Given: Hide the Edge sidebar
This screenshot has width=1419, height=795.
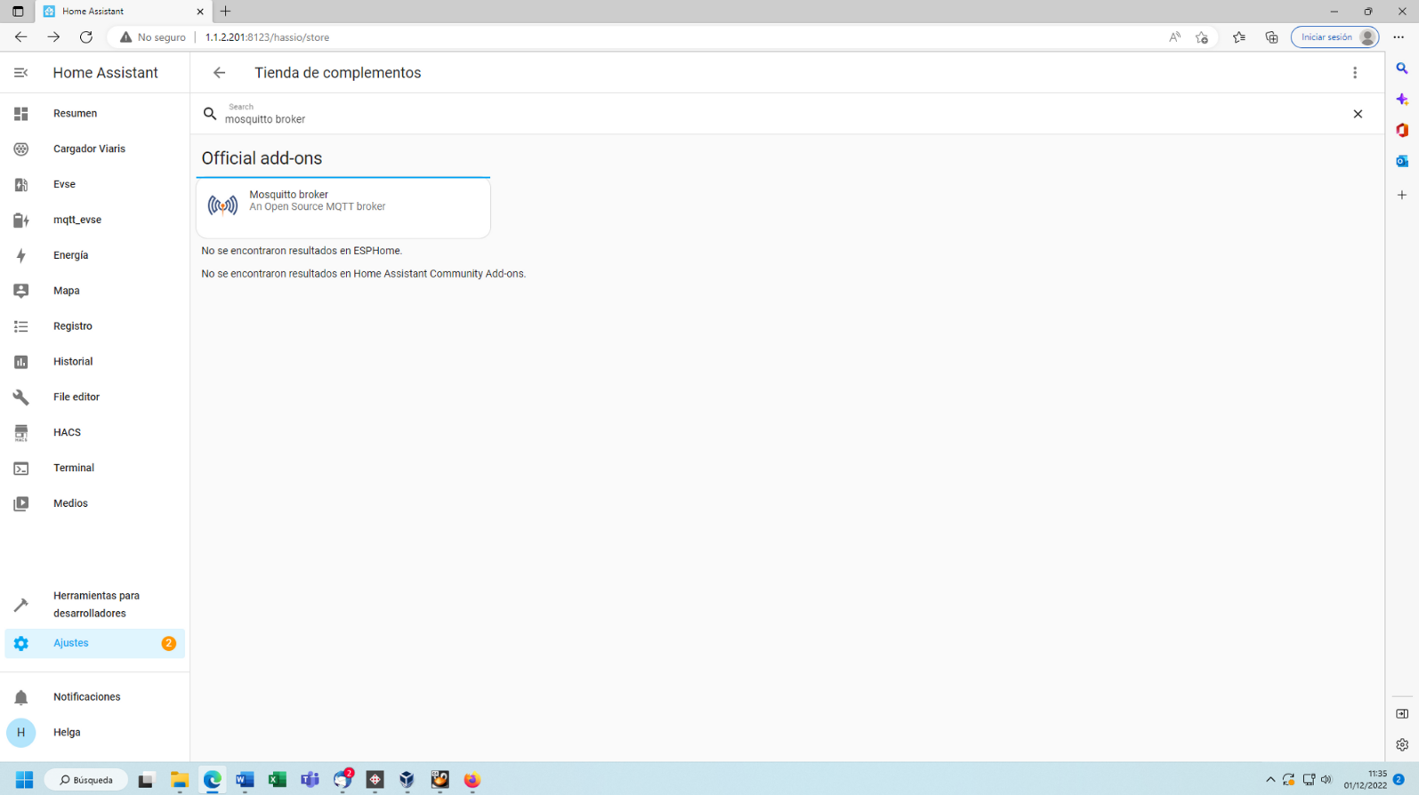Looking at the screenshot, I should (1402, 714).
